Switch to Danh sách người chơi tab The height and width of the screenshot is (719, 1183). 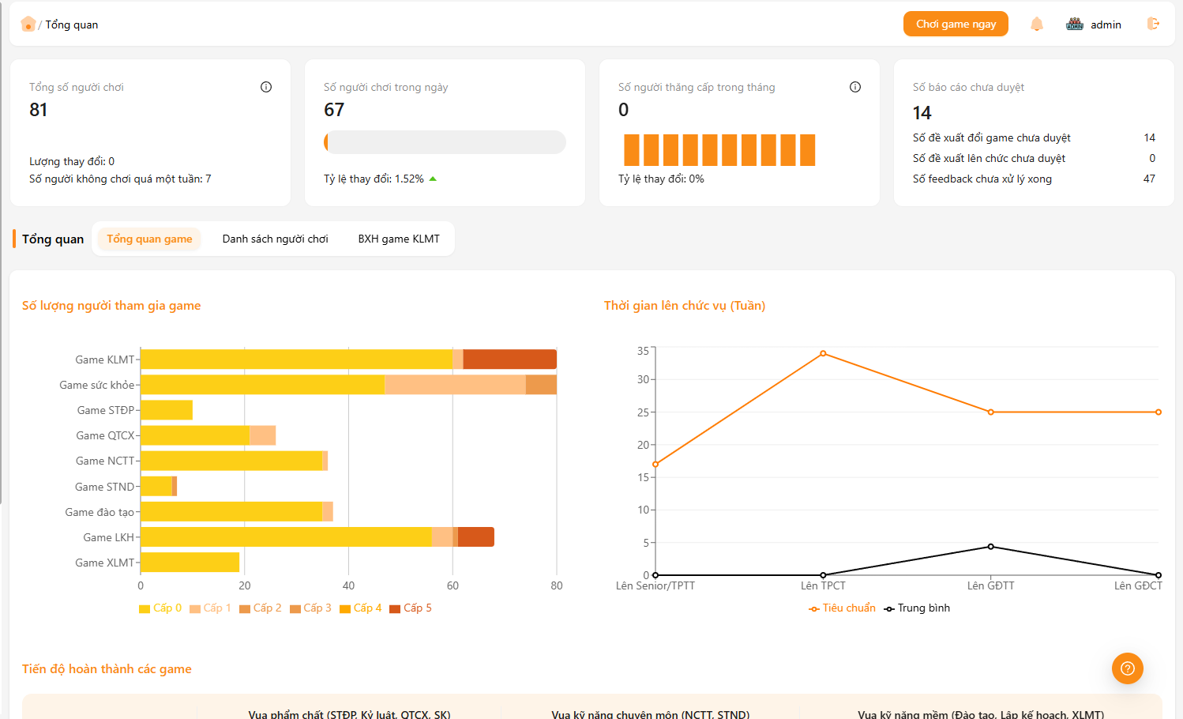(x=275, y=239)
